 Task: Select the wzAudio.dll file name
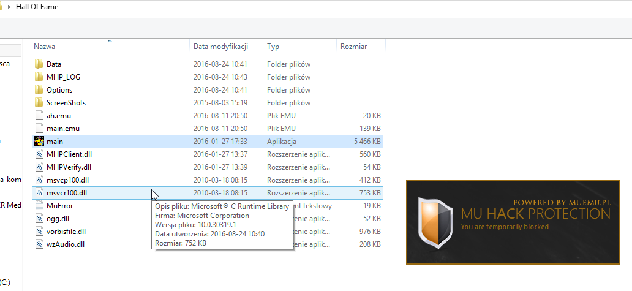66,244
